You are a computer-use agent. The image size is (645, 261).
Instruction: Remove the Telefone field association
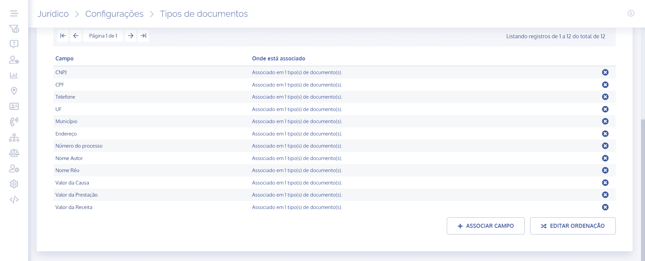[605, 97]
